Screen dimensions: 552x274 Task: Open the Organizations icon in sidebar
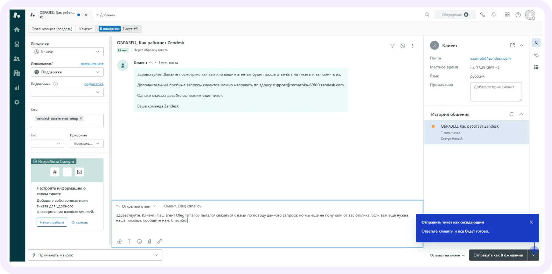coord(17,73)
